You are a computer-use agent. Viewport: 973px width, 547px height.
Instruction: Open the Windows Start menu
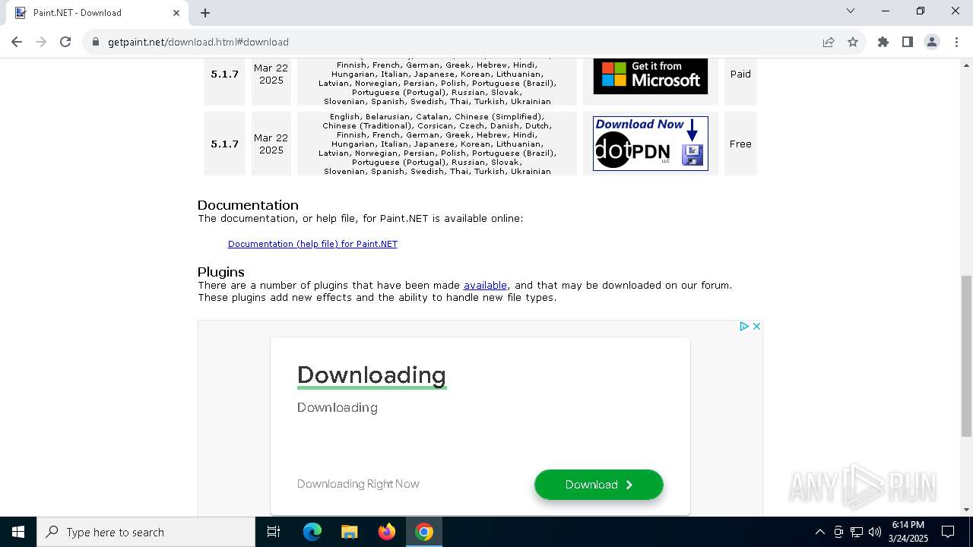[x=18, y=532]
